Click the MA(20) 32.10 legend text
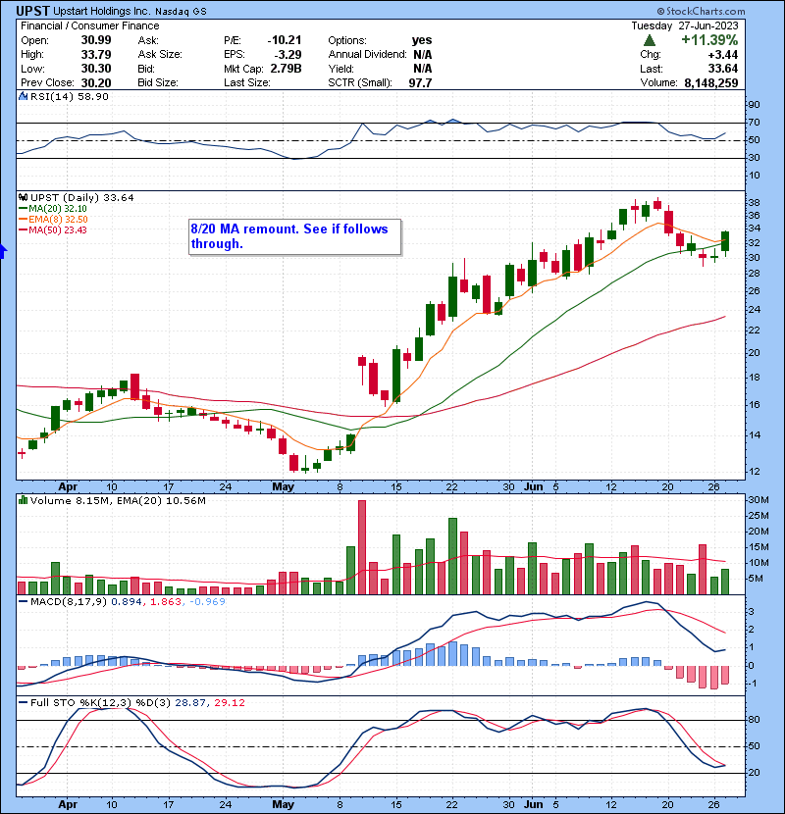785x814 pixels. [58, 209]
